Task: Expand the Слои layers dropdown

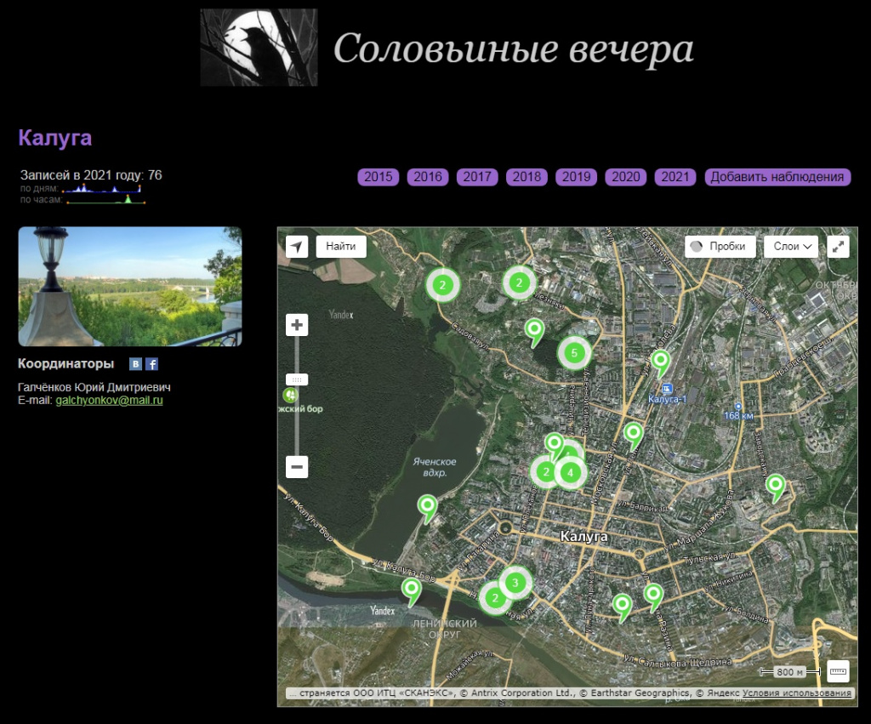Action: coord(789,247)
